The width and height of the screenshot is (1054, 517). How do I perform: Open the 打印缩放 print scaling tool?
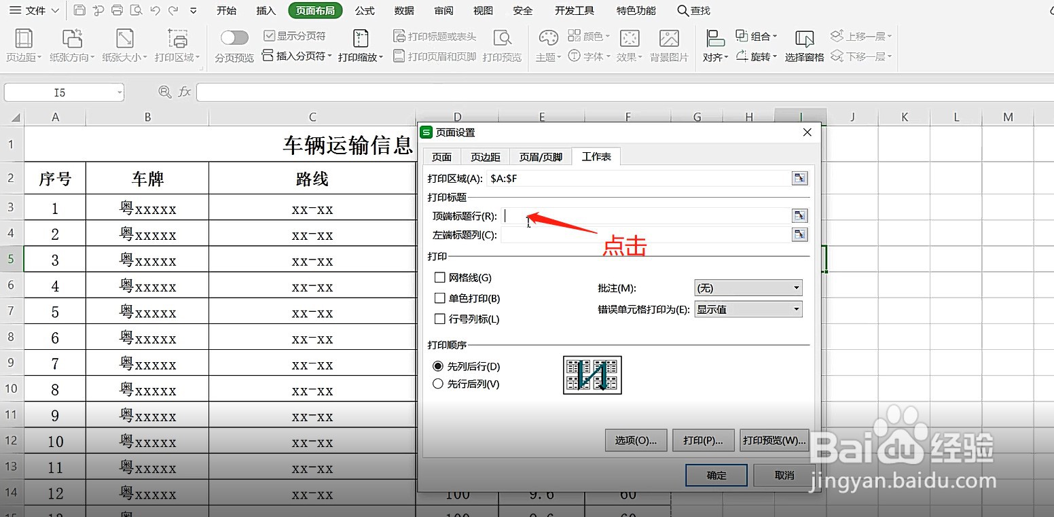click(x=361, y=46)
